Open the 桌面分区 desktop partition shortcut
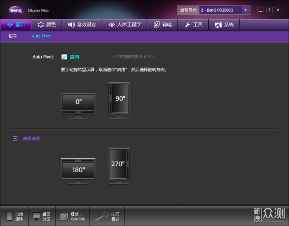289x226 pixels. (42, 216)
